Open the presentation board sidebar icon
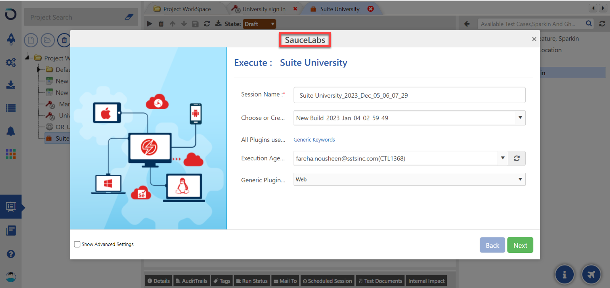Image resolution: width=610 pixels, height=288 pixels. coord(11,207)
